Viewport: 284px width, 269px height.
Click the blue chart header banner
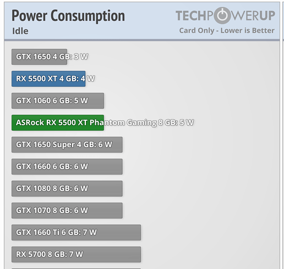(x=142, y=21)
